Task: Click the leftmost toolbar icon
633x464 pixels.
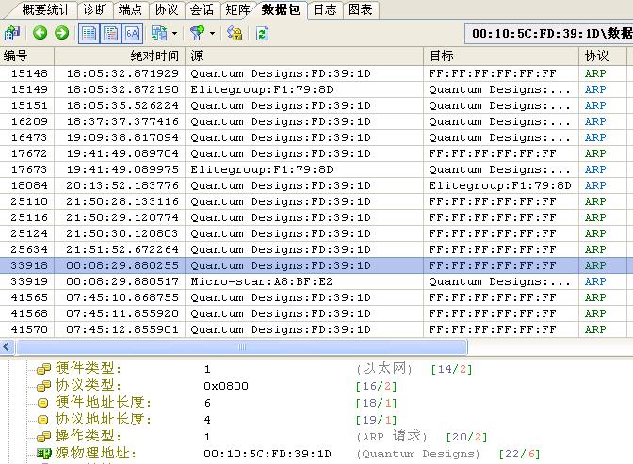Action: click(x=11, y=33)
